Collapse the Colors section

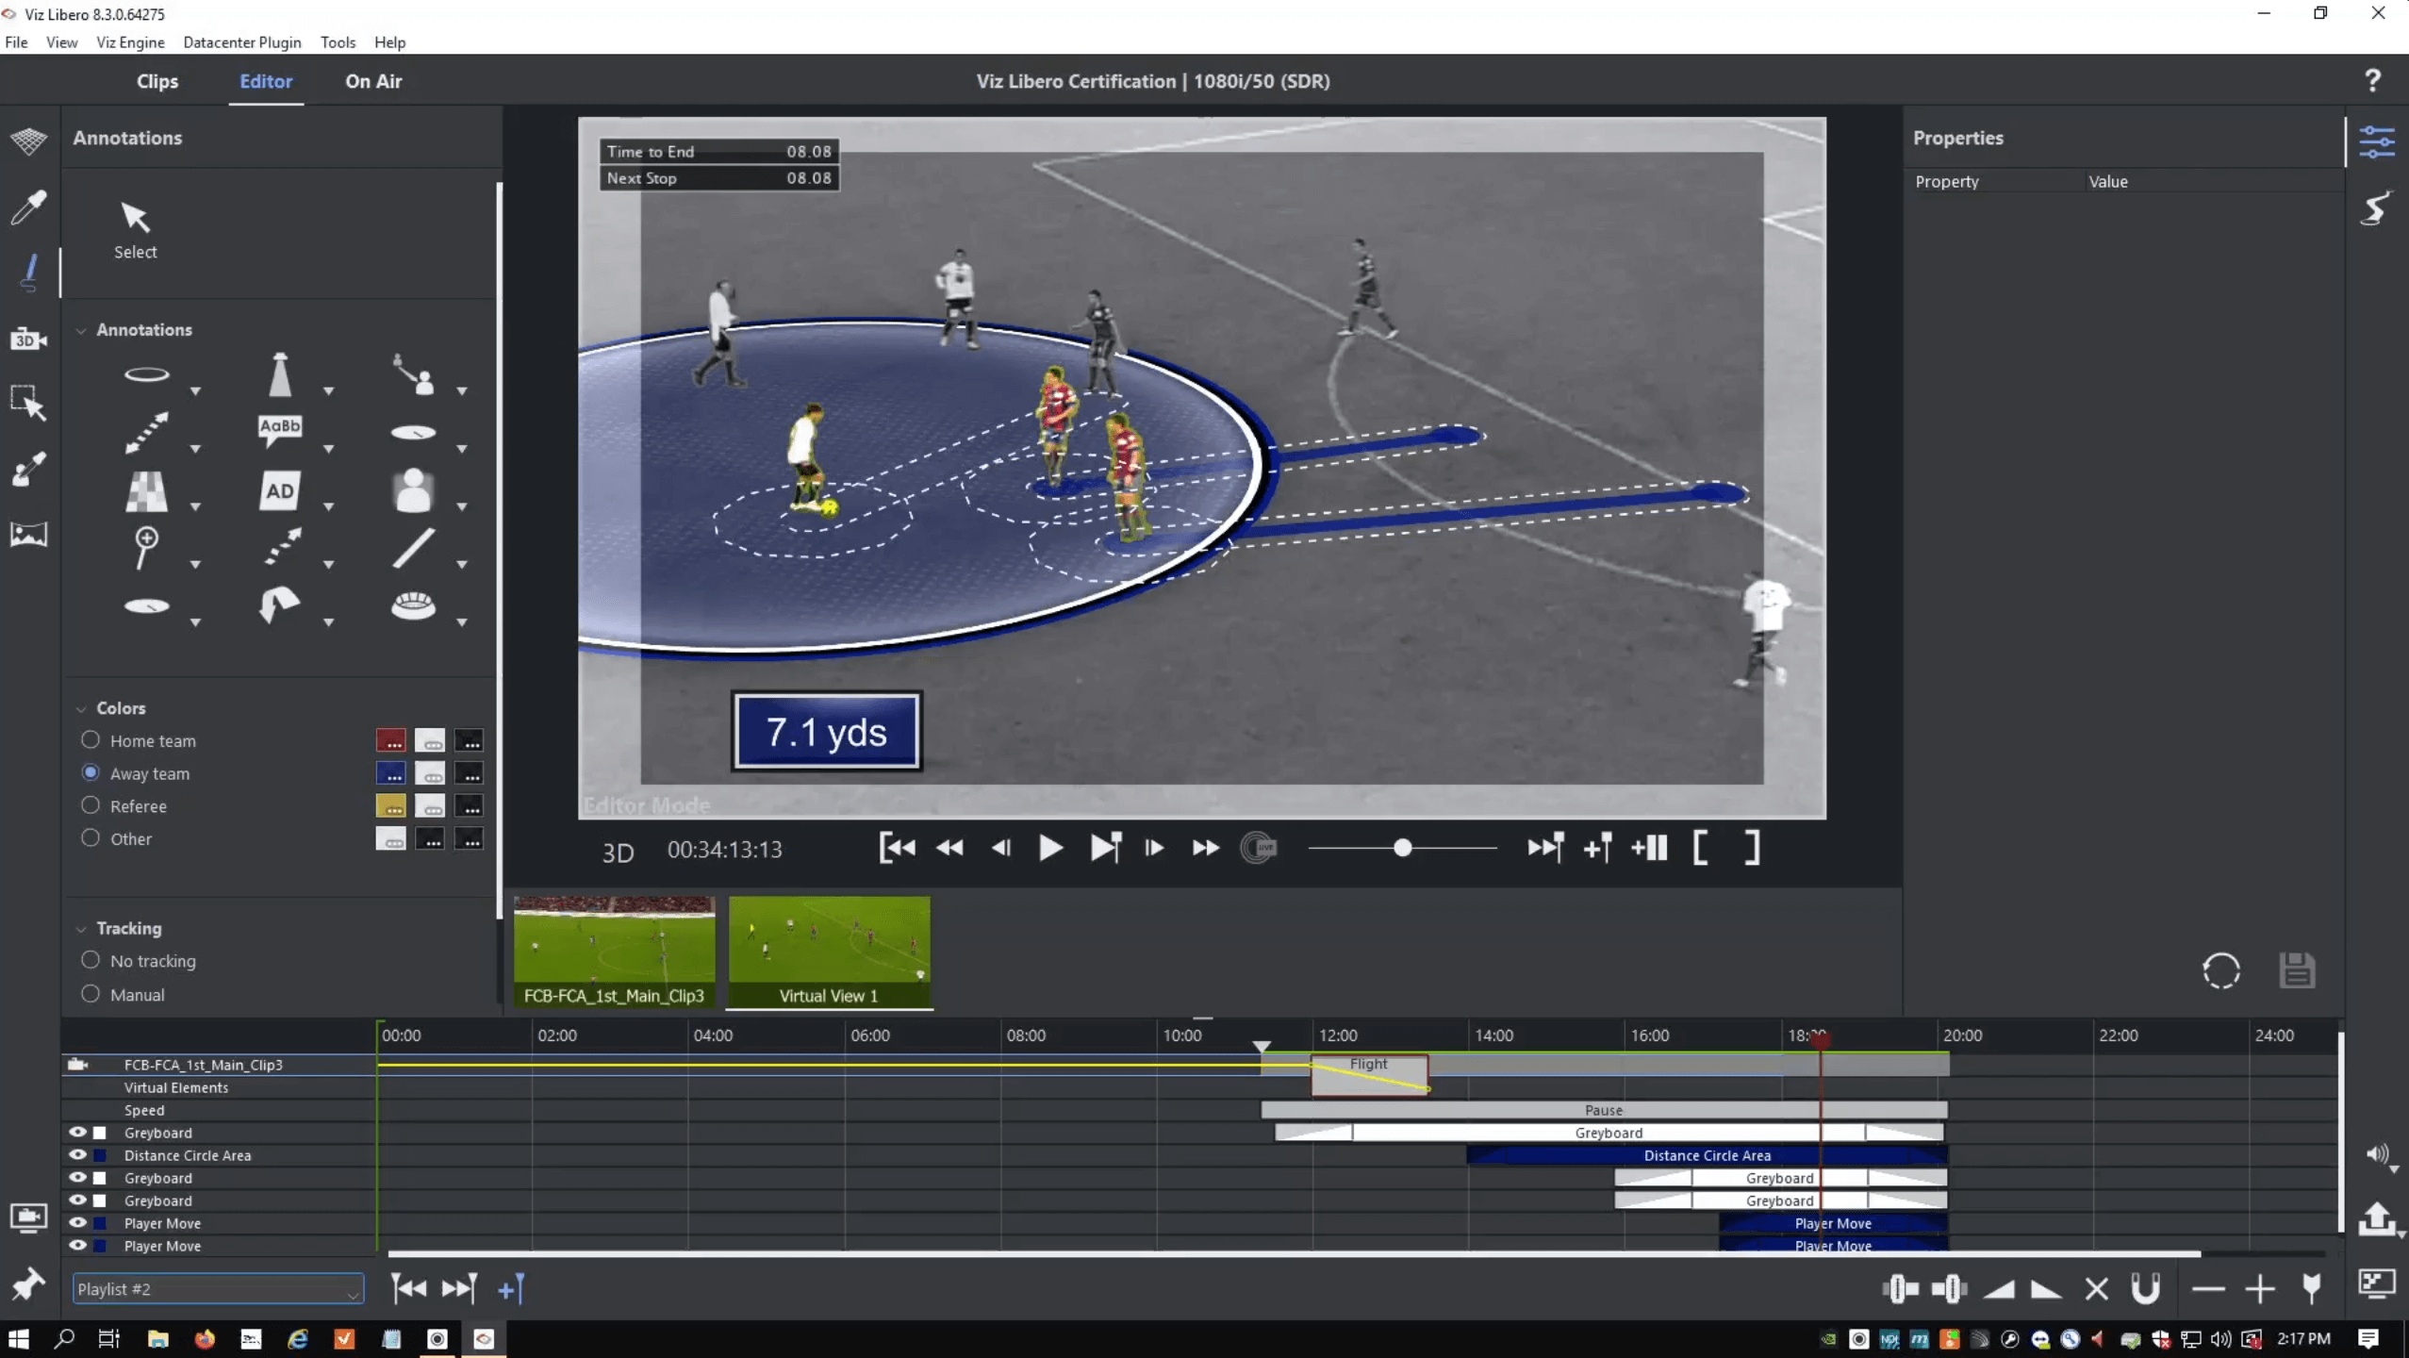click(x=81, y=708)
